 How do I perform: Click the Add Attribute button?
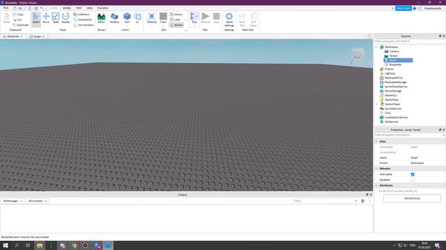pos(412,199)
